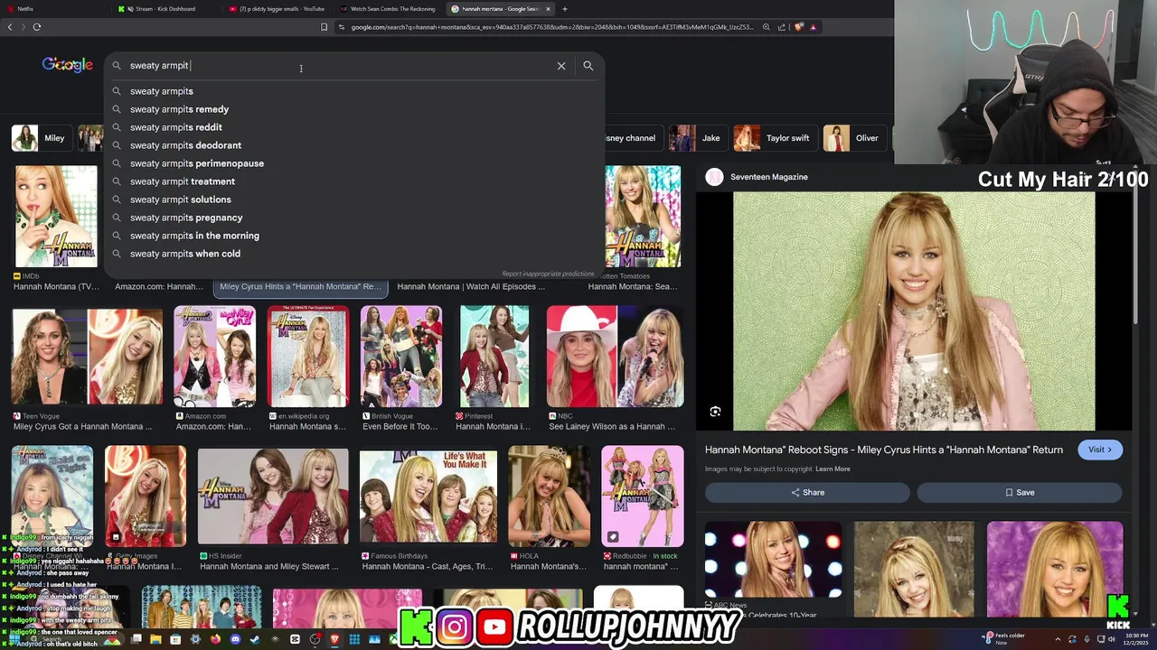
Task: Click the Visit button in the preview panel
Action: (x=1100, y=450)
